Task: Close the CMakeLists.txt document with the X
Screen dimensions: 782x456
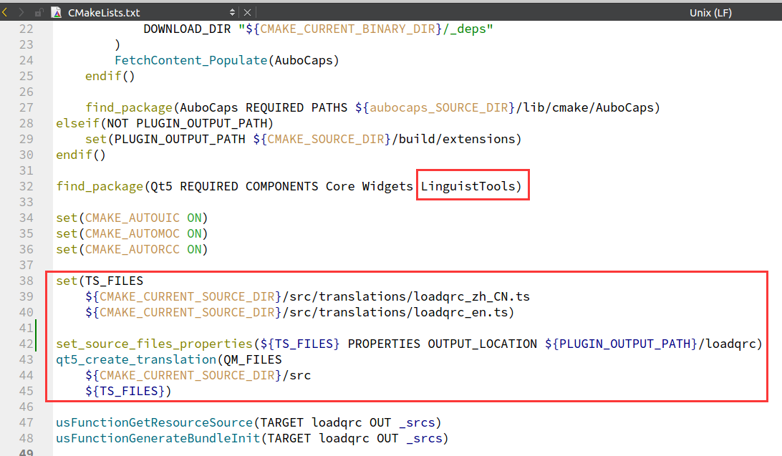Action: [247, 12]
